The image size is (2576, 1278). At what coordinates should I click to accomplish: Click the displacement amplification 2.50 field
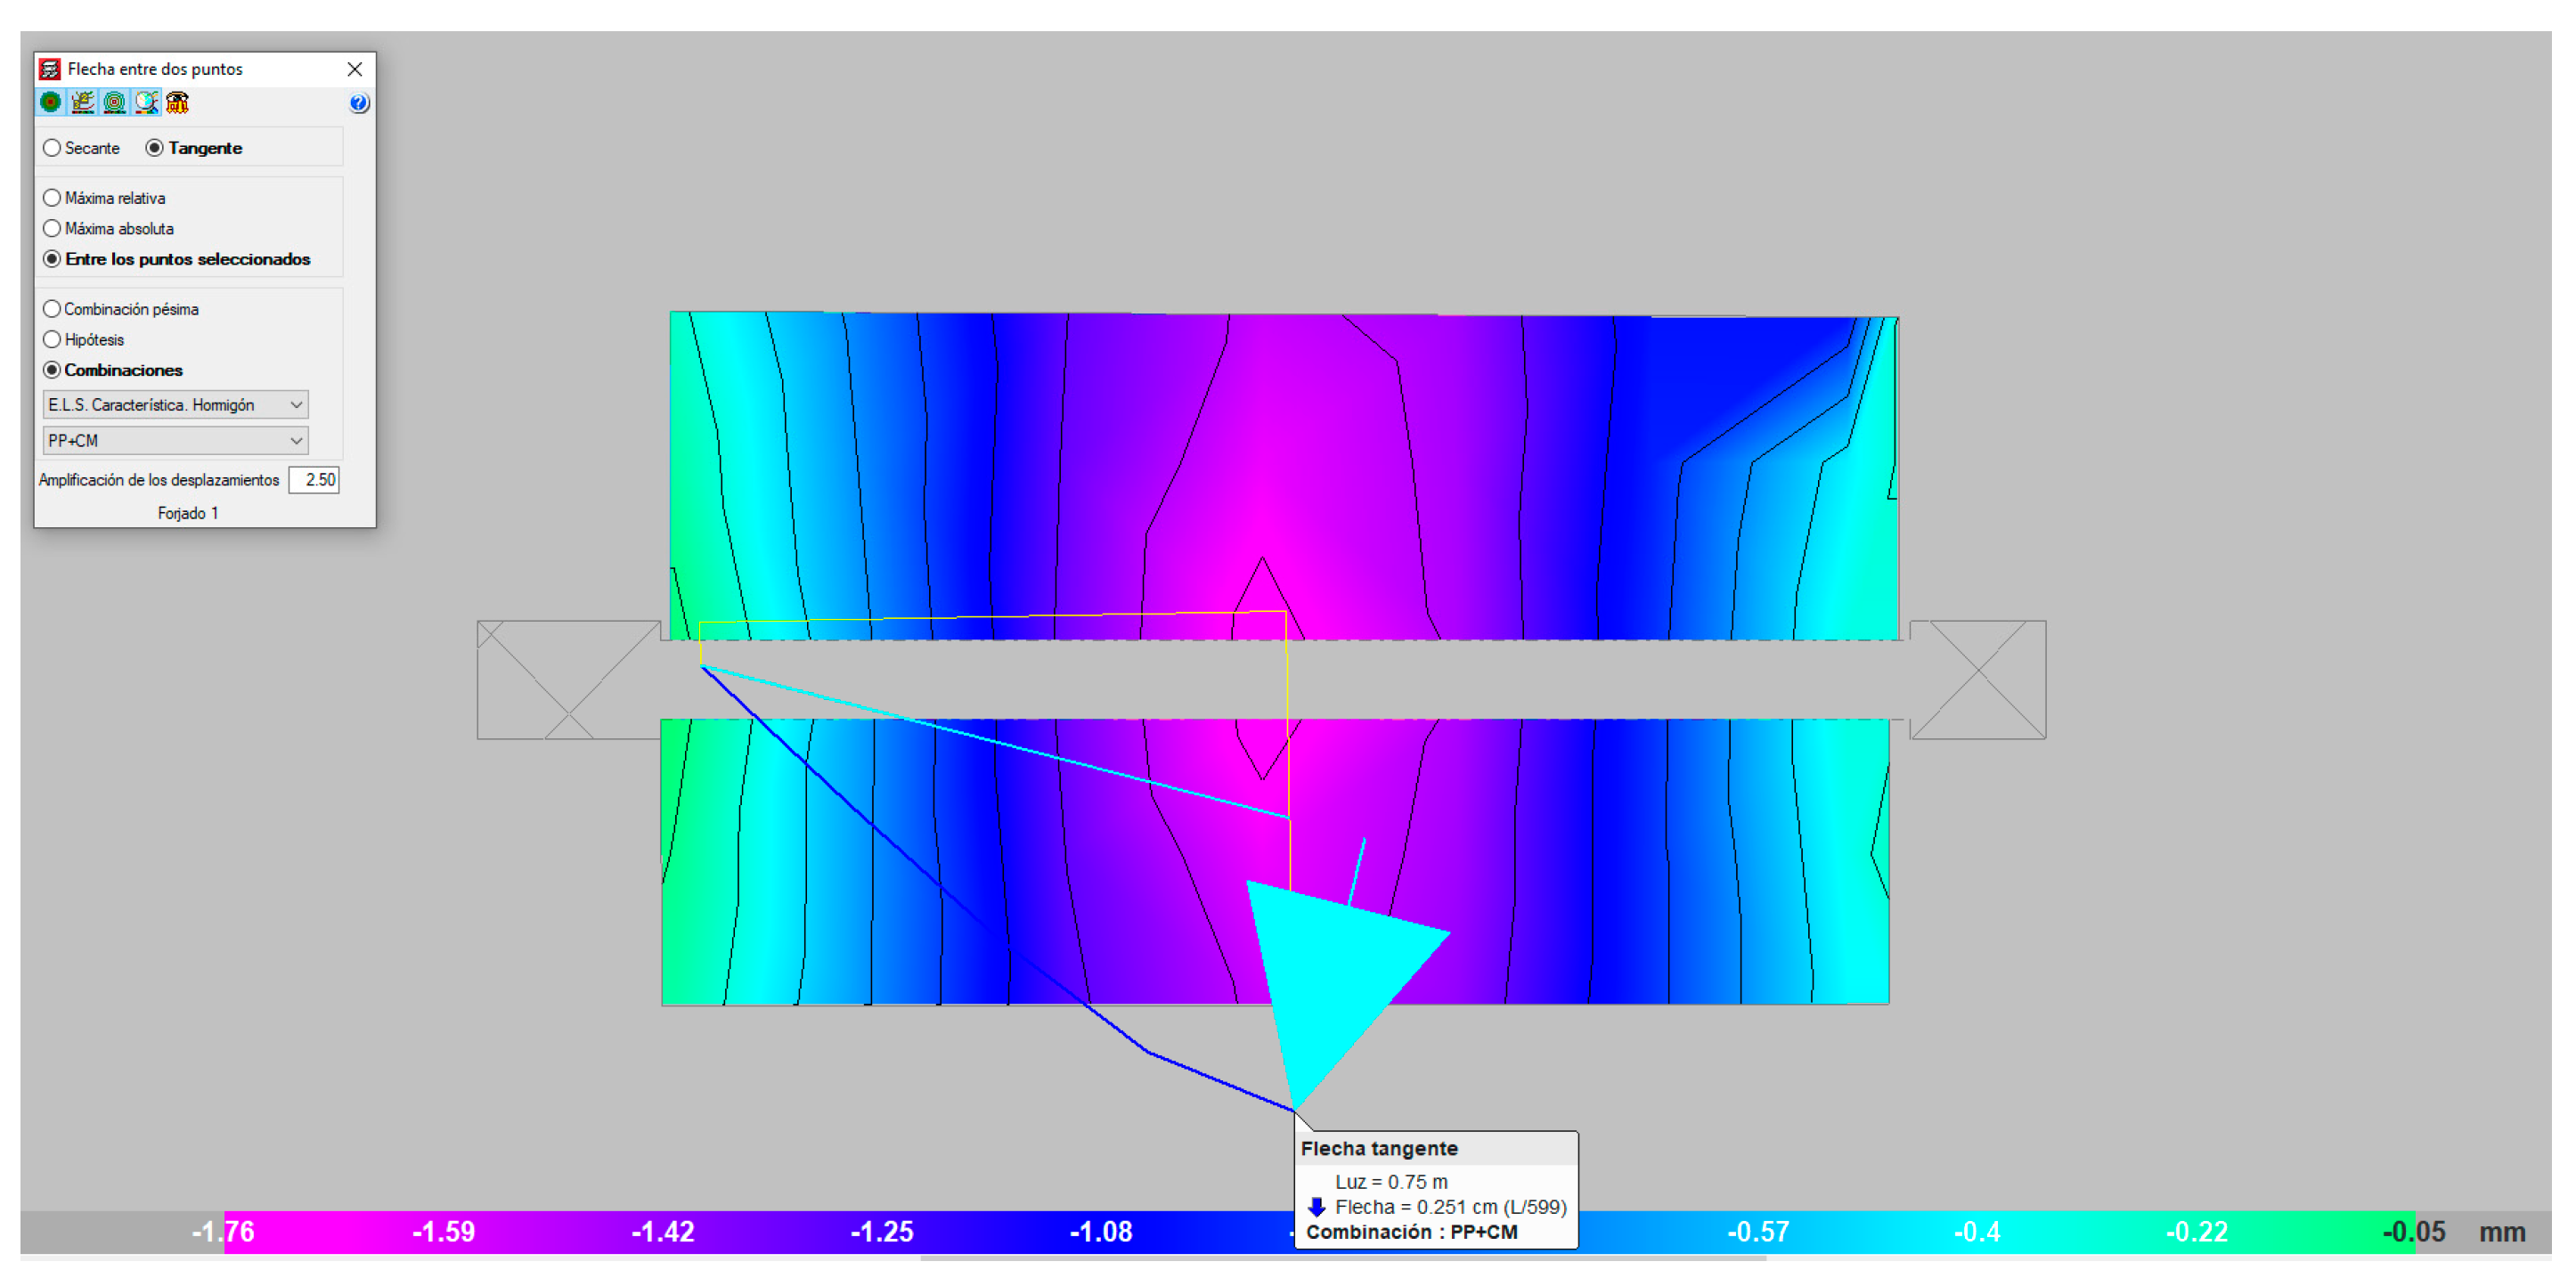[315, 480]
